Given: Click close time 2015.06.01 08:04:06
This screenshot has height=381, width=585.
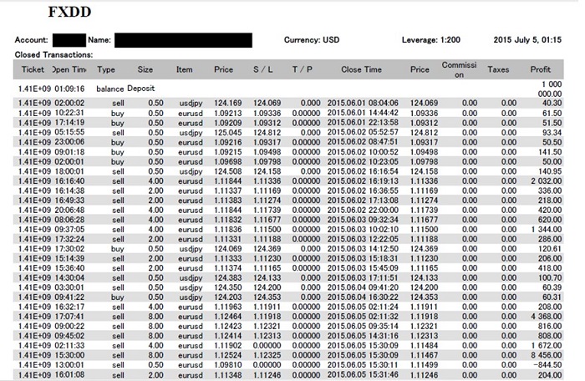Looking at the screenshot, I should click(x=363, y=103).
